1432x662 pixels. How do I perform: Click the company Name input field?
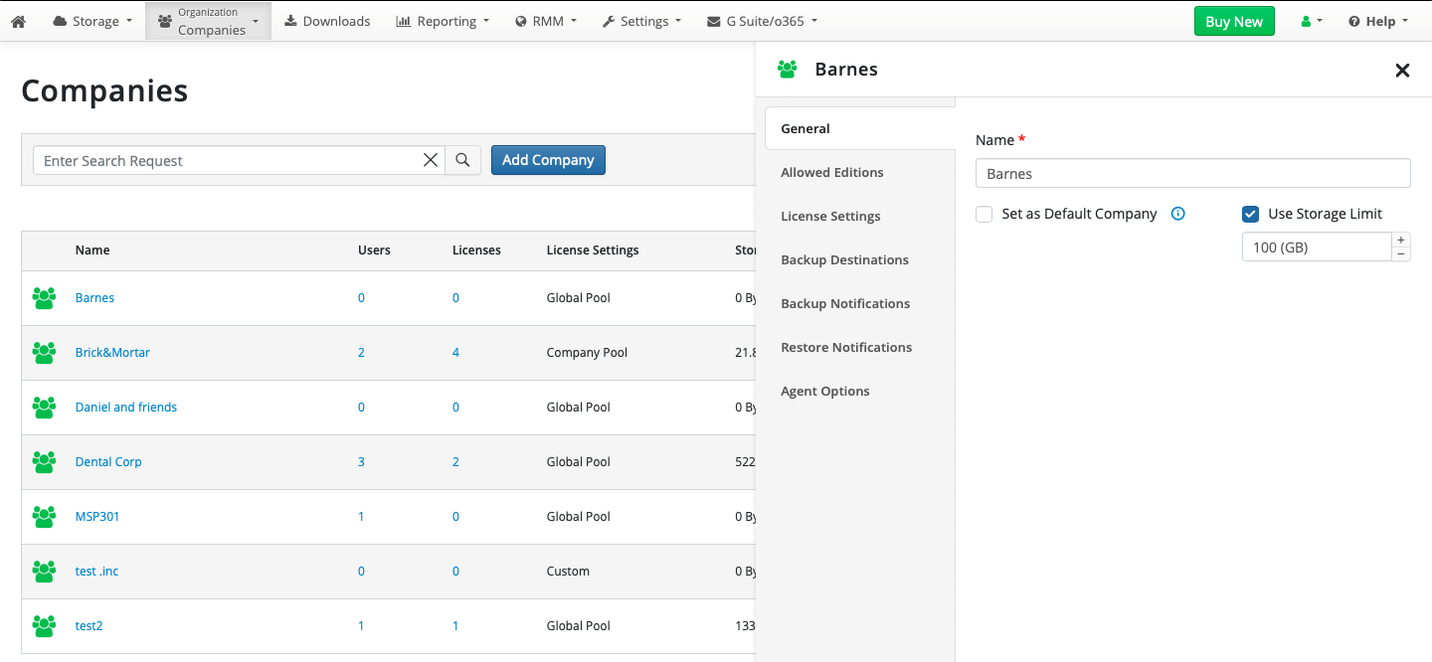pos(1192,173)
